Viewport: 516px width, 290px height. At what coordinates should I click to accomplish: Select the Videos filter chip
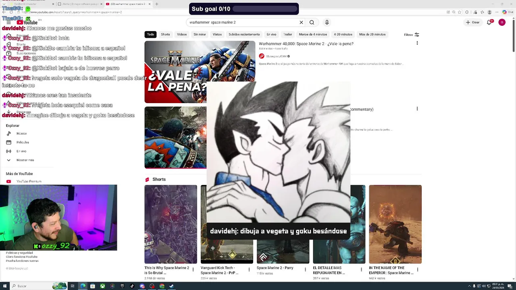coord(182,35)
